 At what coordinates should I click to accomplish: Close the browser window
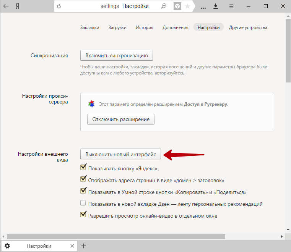click(283, 6)
